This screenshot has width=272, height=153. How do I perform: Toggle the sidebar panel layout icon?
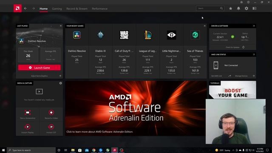(x=255, y=8)
